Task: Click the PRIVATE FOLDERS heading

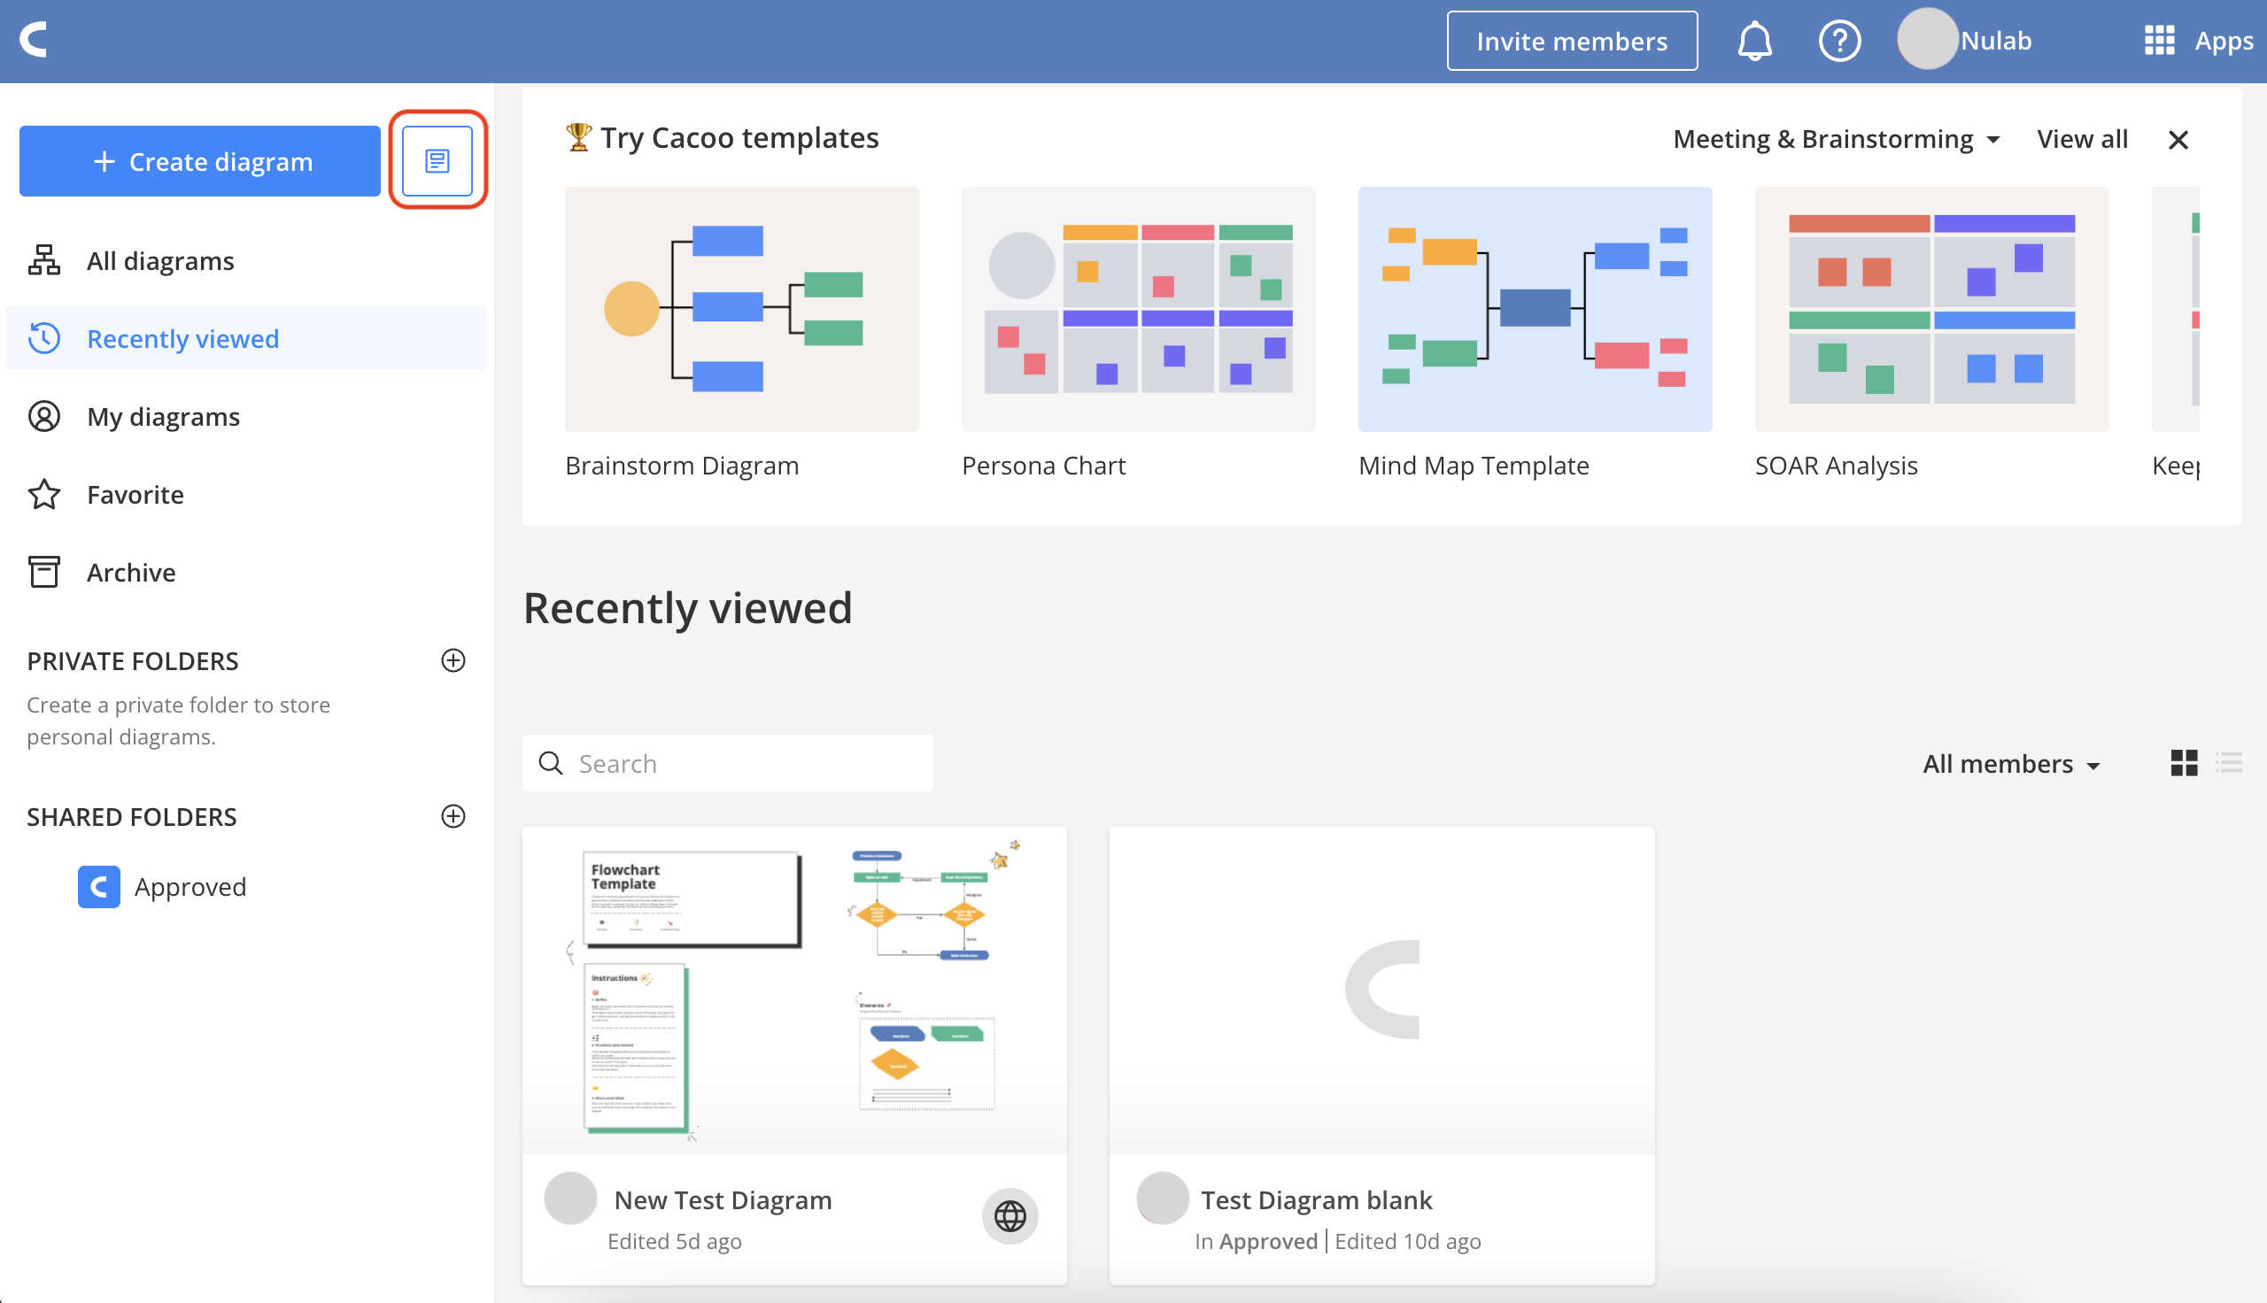Action: [x=133, y=660]
